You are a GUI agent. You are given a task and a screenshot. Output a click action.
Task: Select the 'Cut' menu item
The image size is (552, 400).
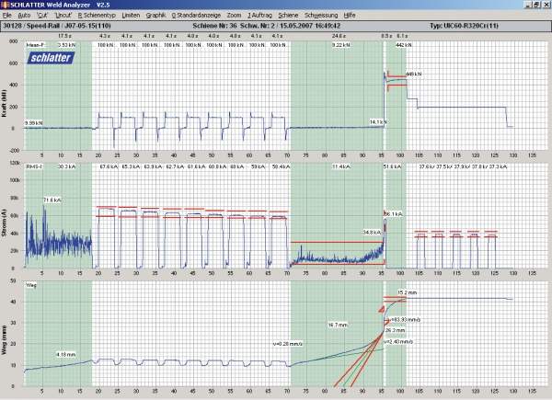coord(41,17)
